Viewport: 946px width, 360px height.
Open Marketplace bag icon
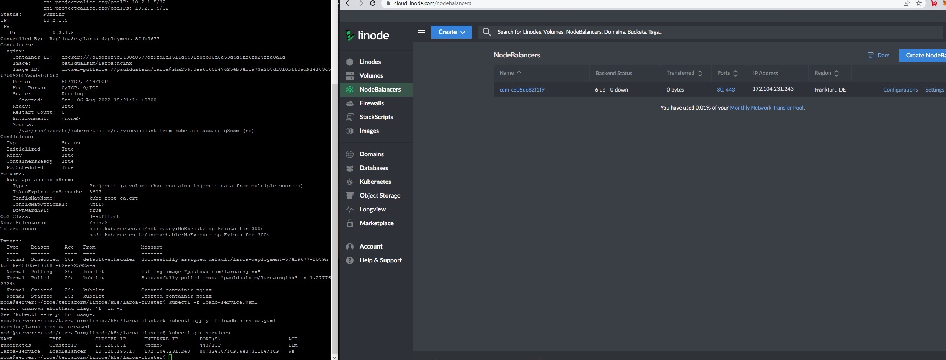click(x=350, y=223)
